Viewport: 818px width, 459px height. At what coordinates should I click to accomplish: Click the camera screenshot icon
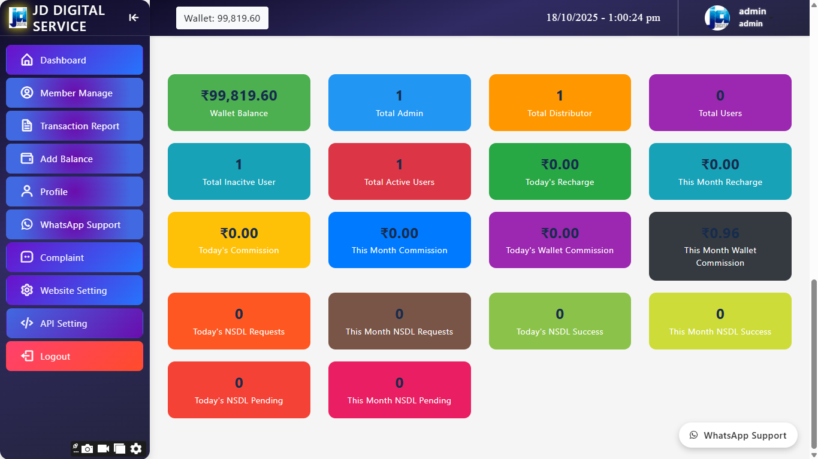[87, 448]
